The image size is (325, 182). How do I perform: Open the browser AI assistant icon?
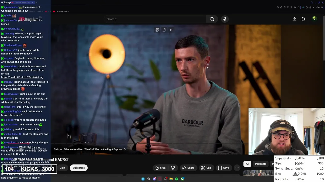coord(318,7)
